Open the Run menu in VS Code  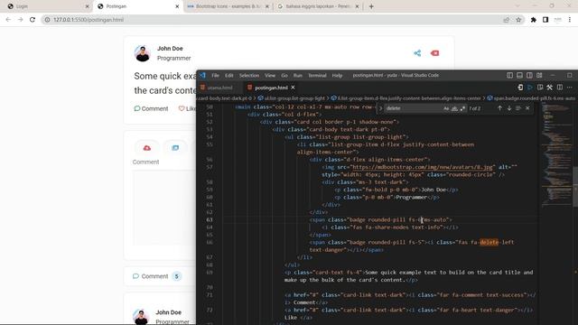[x=297, y=75]
